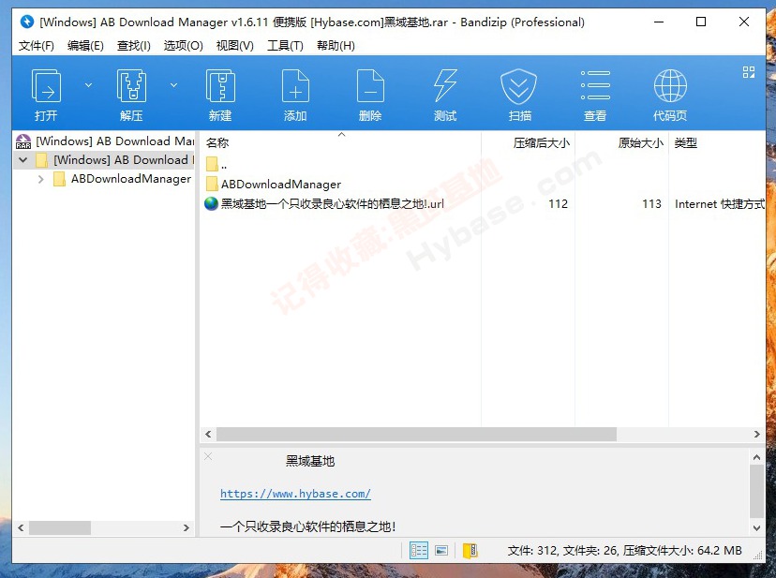
Task: Select ABDownloadManager folder in tree panel
Action: point(122,179)
